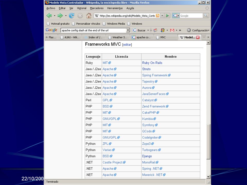
Task: Open the Editar menu
Action: pyautogui.click(x=62, y=8)
